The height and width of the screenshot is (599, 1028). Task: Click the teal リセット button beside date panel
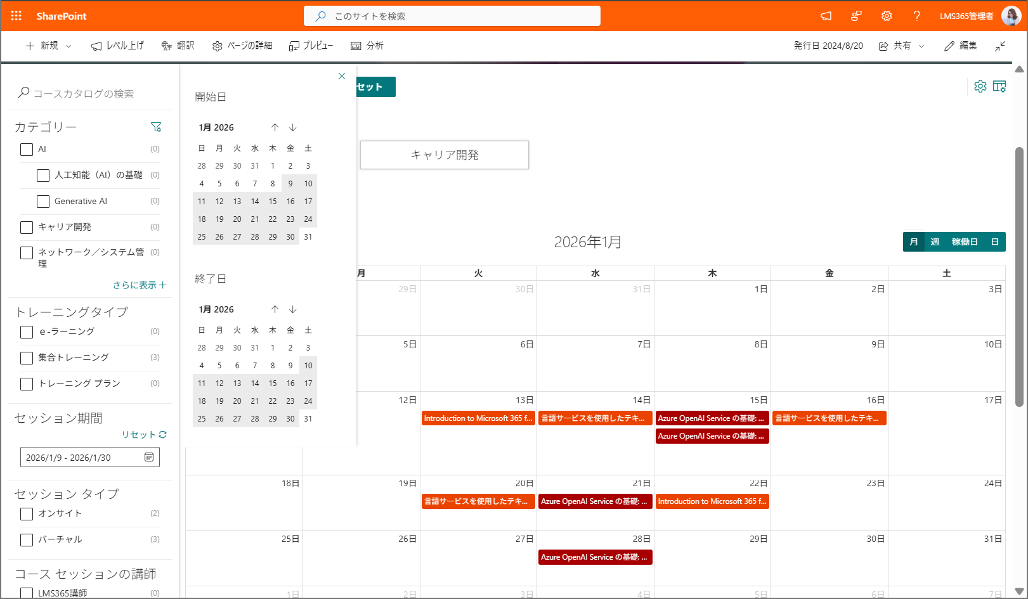[x=376, y=87]
